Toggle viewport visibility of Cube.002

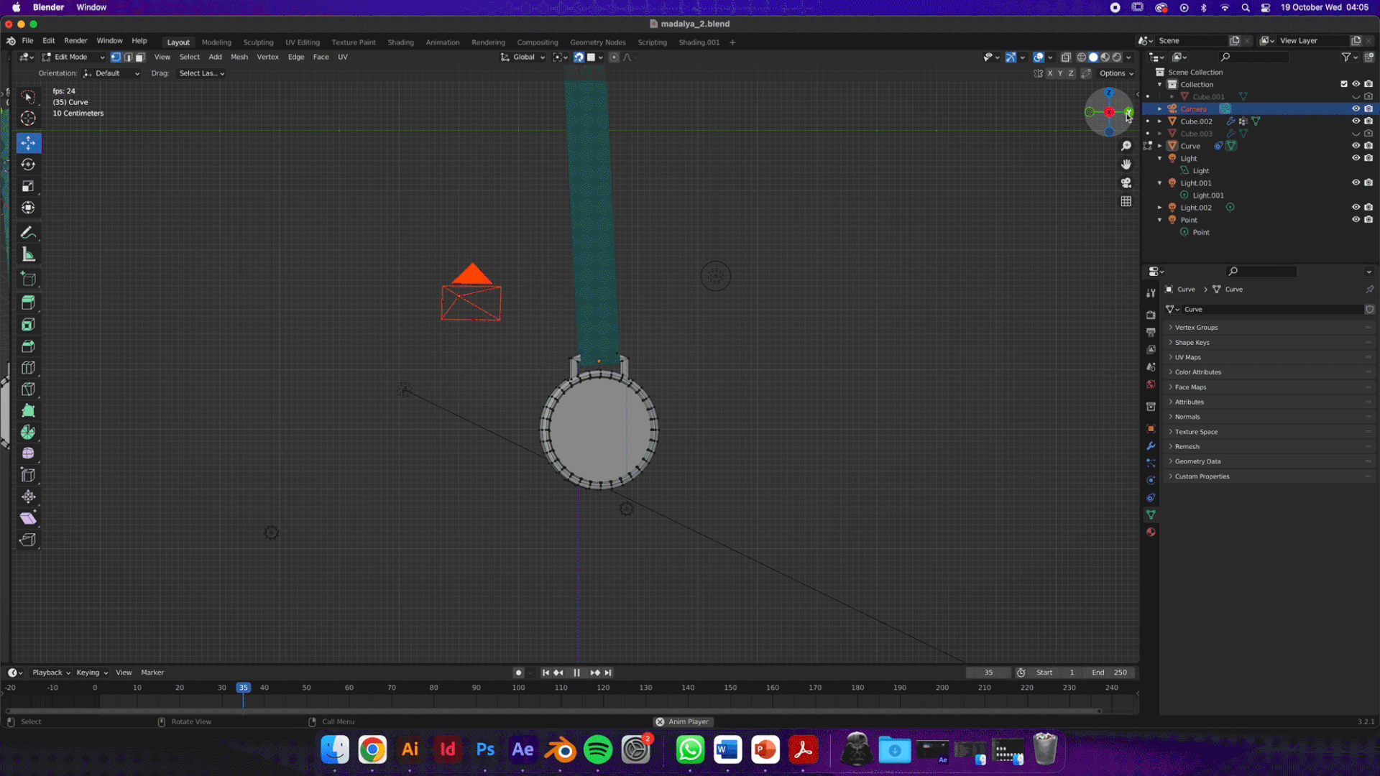(x=1356, y=121)
